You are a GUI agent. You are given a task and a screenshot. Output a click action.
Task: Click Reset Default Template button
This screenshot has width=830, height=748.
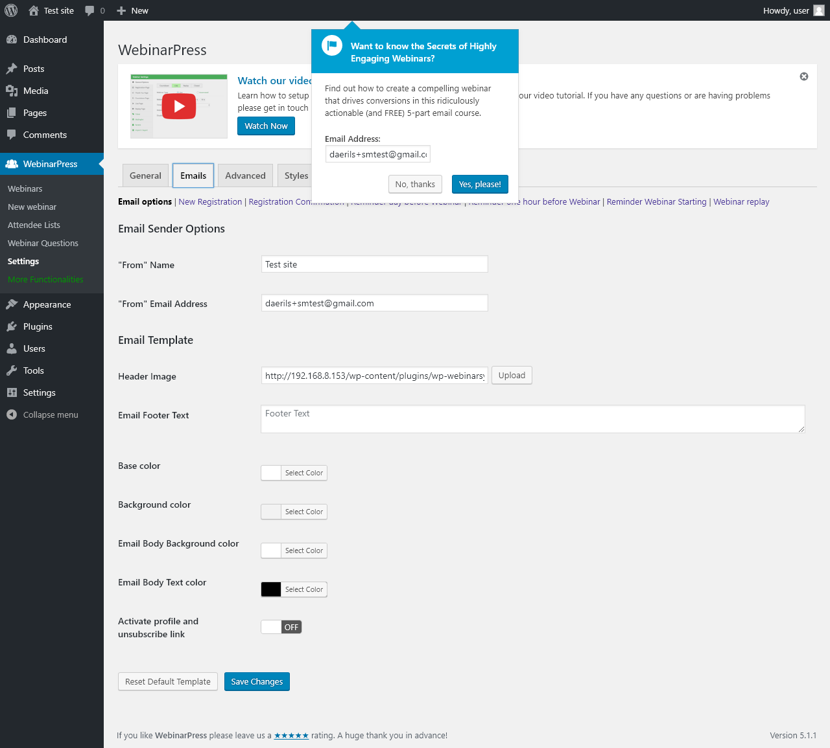click(x=168, y=681)
